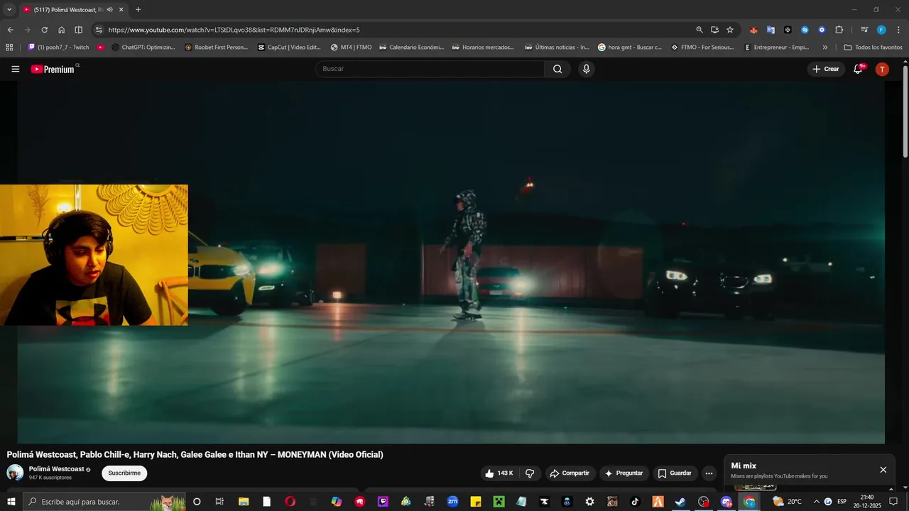Click the page vertical scrollbar
Viewport: 909px width, 511px height.
[x=905, y=111]
